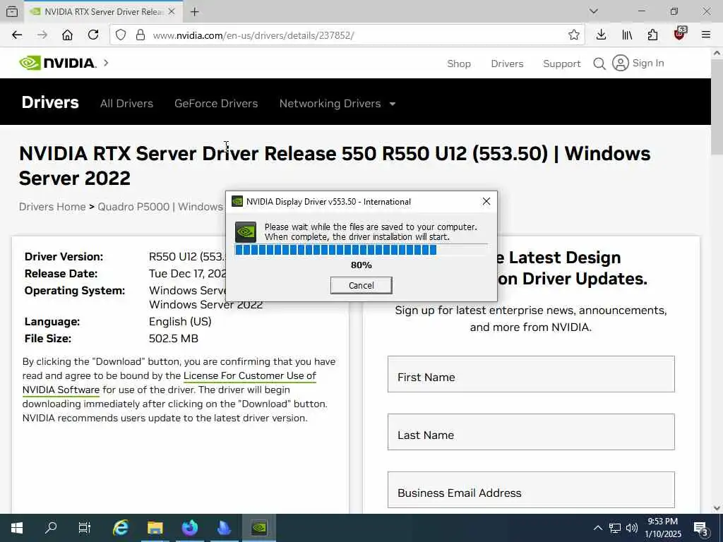The width and height of the screenshot is (723, 542).
Task: Open the Shop menu item
Action: [459, 64]
